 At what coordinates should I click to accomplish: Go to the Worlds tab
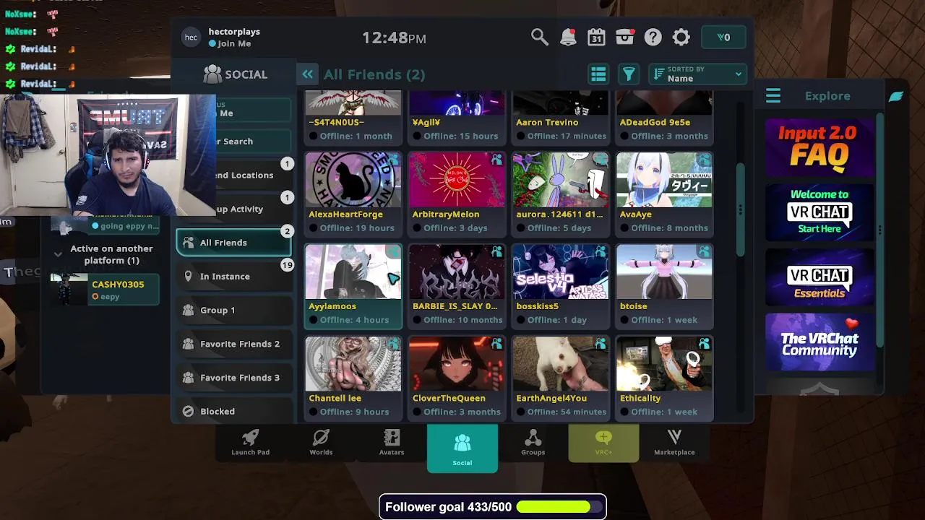point(321,443)
